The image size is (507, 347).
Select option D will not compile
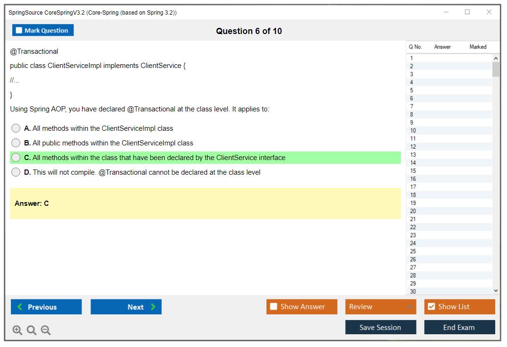16,172
